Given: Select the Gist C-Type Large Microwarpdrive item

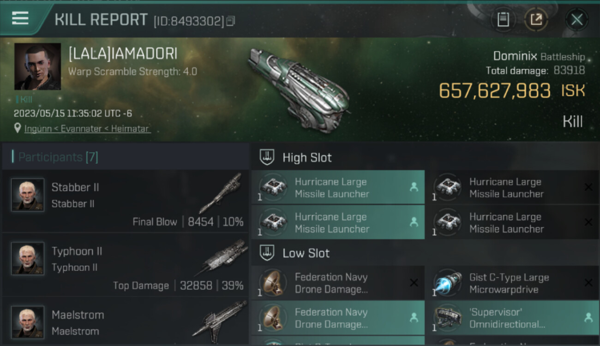Looking at the screenshot, I should click(512, 283).
